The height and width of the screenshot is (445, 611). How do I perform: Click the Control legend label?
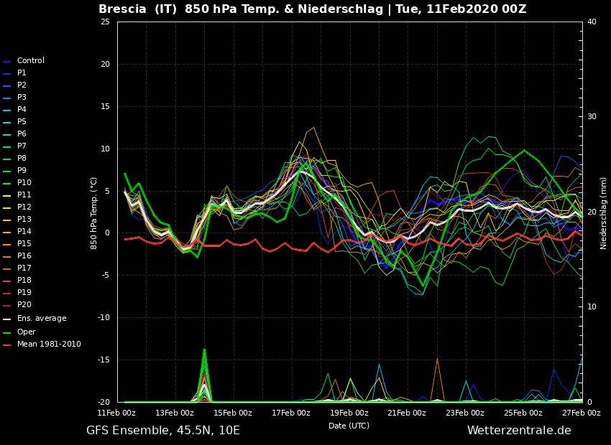point(31,61)
